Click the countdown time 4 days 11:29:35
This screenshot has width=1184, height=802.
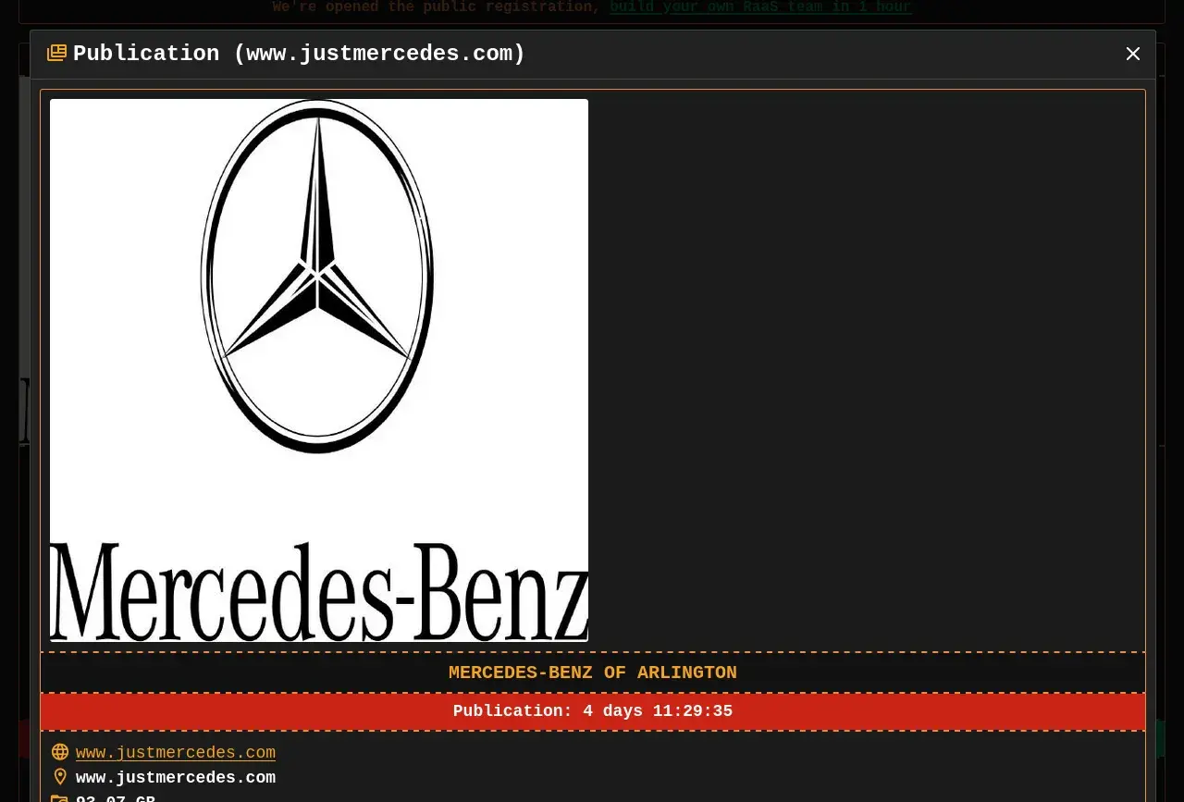pyautogui.click(x=658, y=711)
